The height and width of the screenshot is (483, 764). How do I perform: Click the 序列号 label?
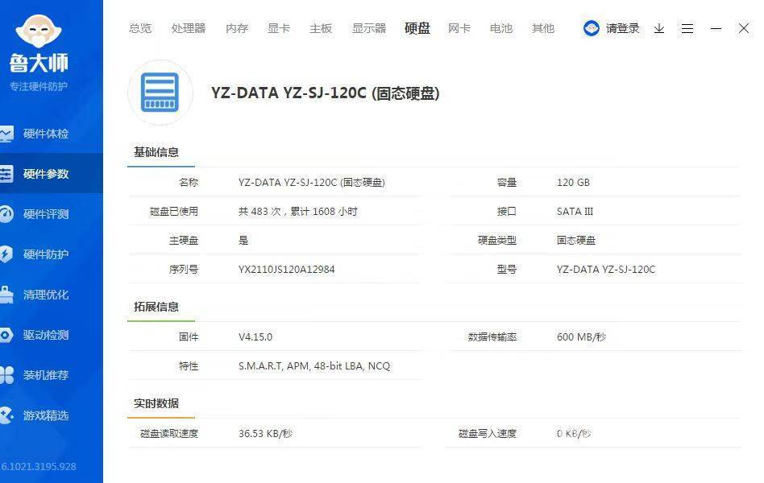coord(184,269)
